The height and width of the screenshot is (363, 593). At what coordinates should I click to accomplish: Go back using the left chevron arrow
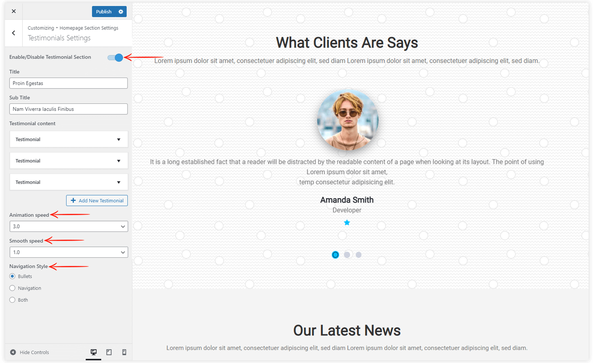14,33
